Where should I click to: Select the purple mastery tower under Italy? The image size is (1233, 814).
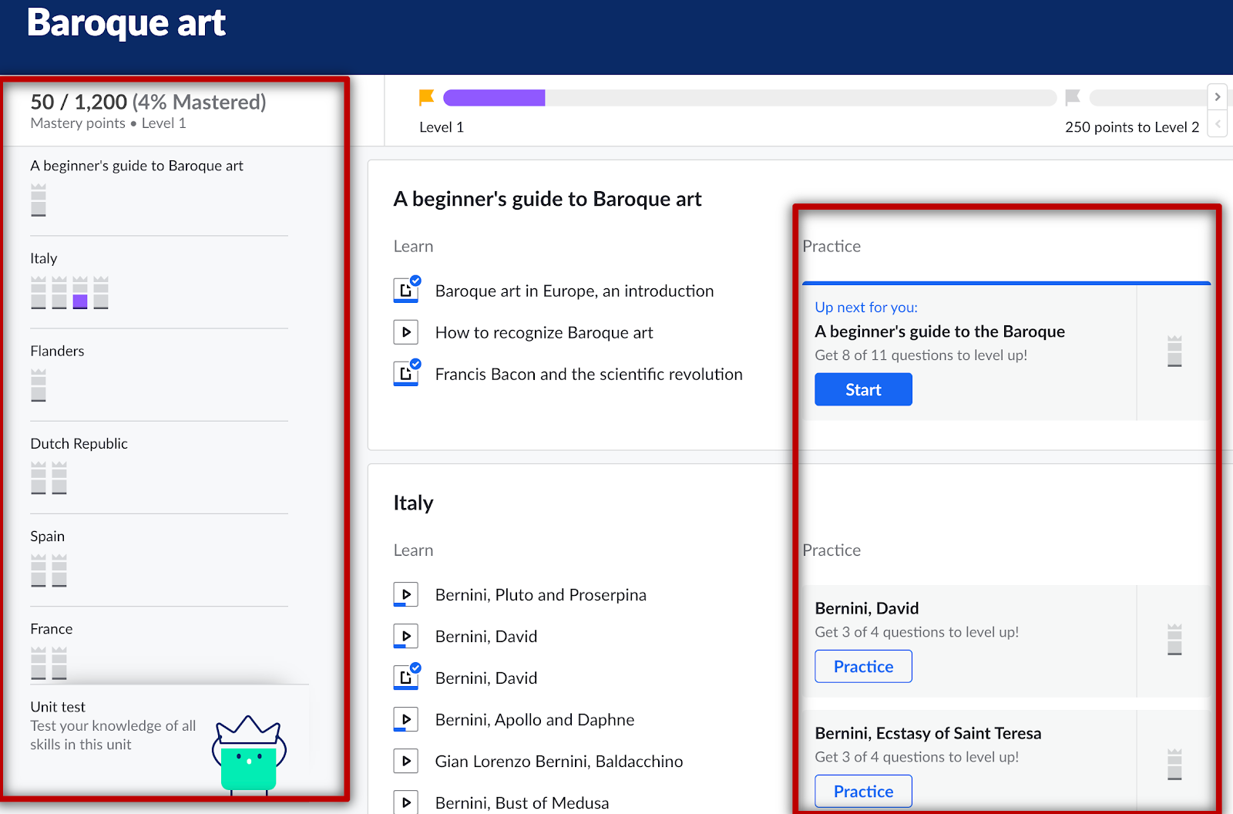click(x=80, y=293)
